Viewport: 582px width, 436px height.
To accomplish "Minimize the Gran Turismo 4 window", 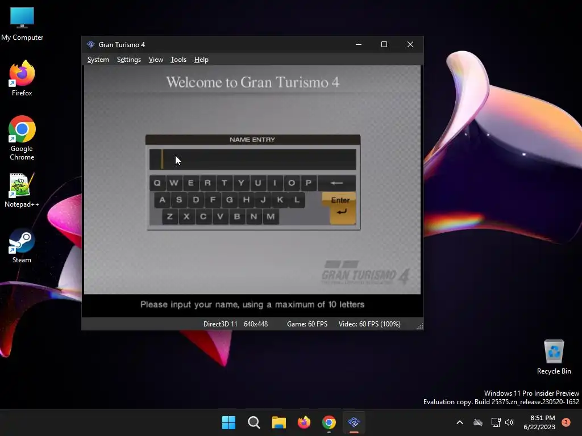I will (x=359, y=44).
